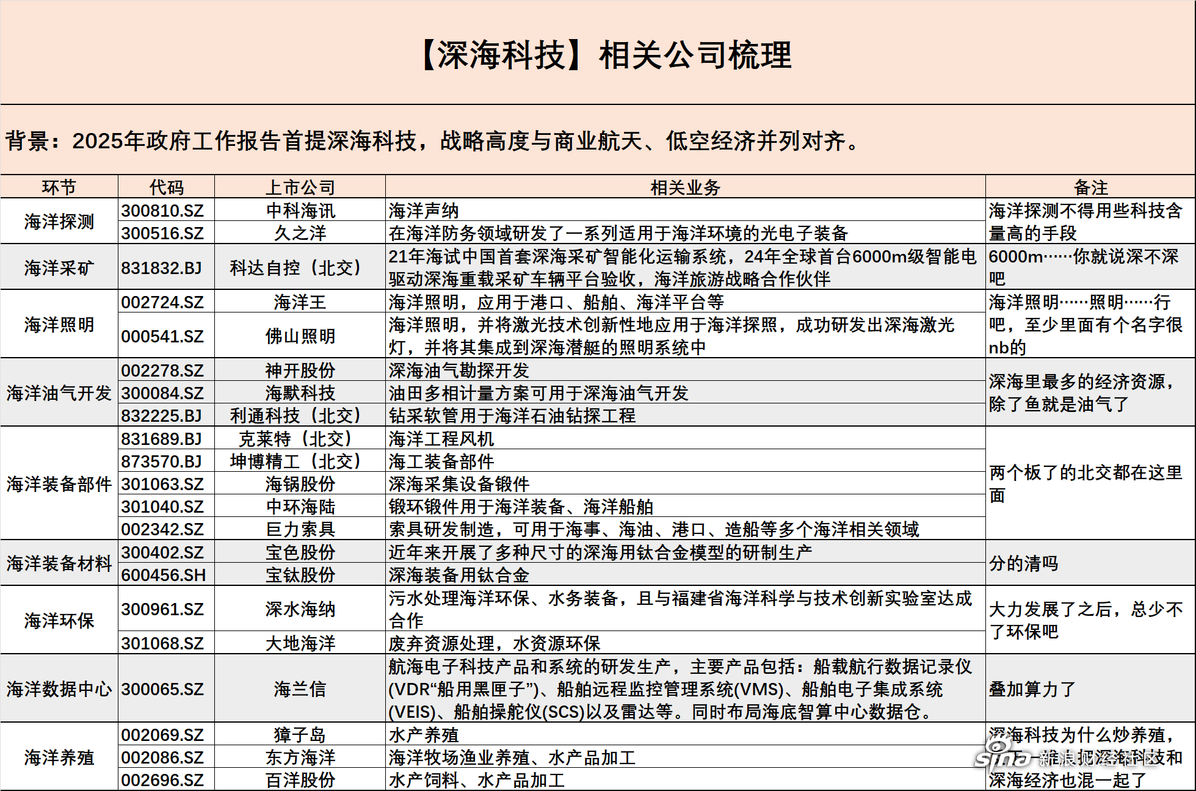Select business cell 深海装备用钛合金
The width and height of the screenshot is (1196, 791).
(686, 574)
